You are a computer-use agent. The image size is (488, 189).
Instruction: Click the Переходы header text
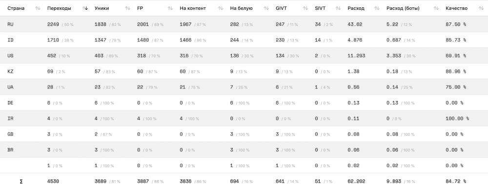[x=59, y=8]
